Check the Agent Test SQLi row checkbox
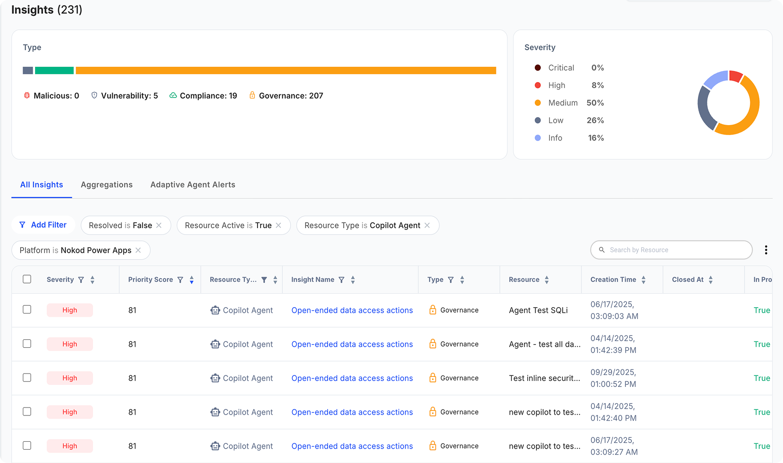The width and height of the screenshot is (783, 463). pos(27,310)
